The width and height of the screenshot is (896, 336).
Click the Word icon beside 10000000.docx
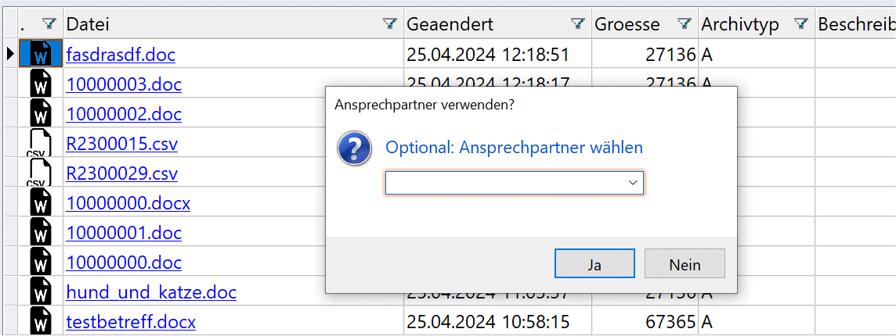point(40,203)
